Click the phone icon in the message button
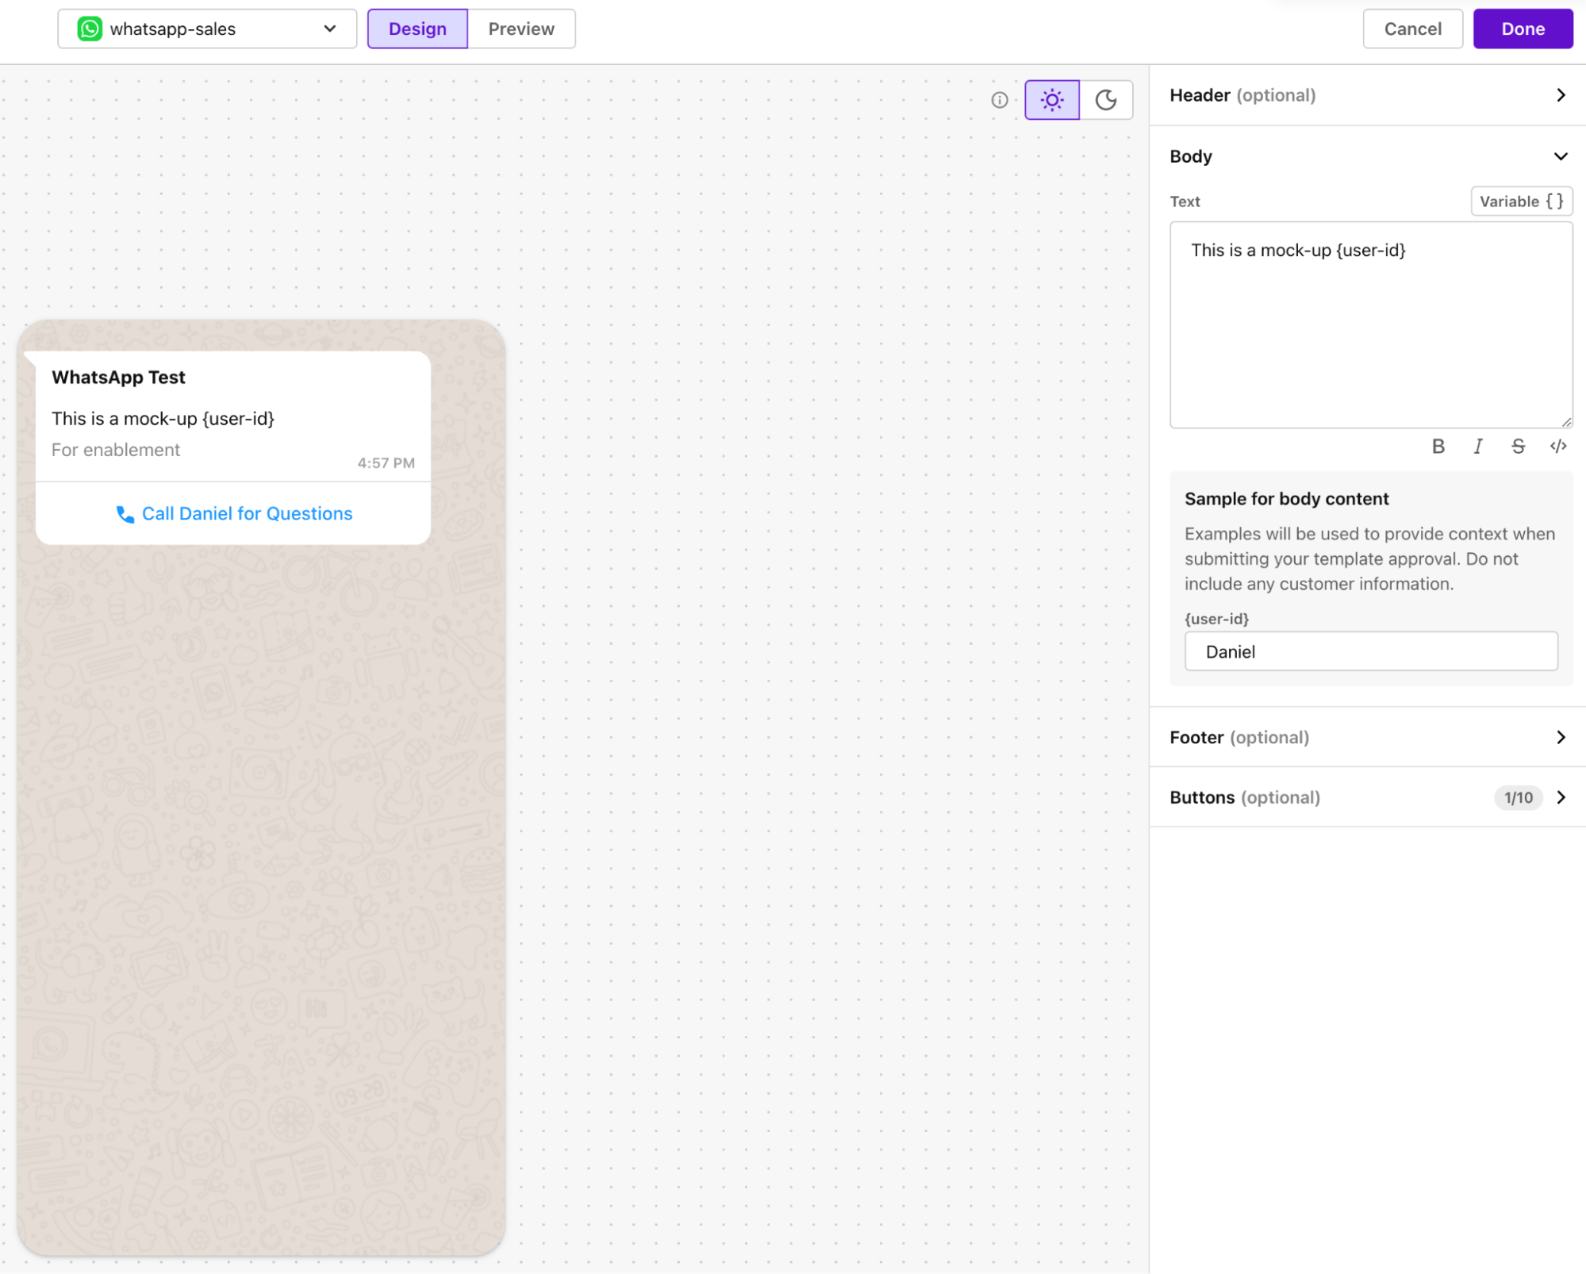Viewport: 1586px width, 1274px height. pos(125,514)
